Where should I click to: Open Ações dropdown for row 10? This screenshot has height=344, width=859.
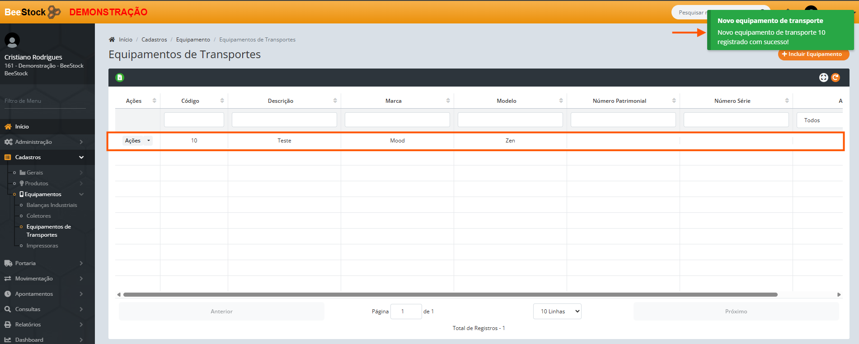coord(137,141)
